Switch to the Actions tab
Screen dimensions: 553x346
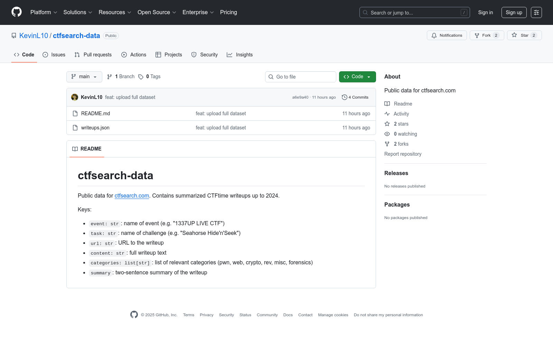134,55
